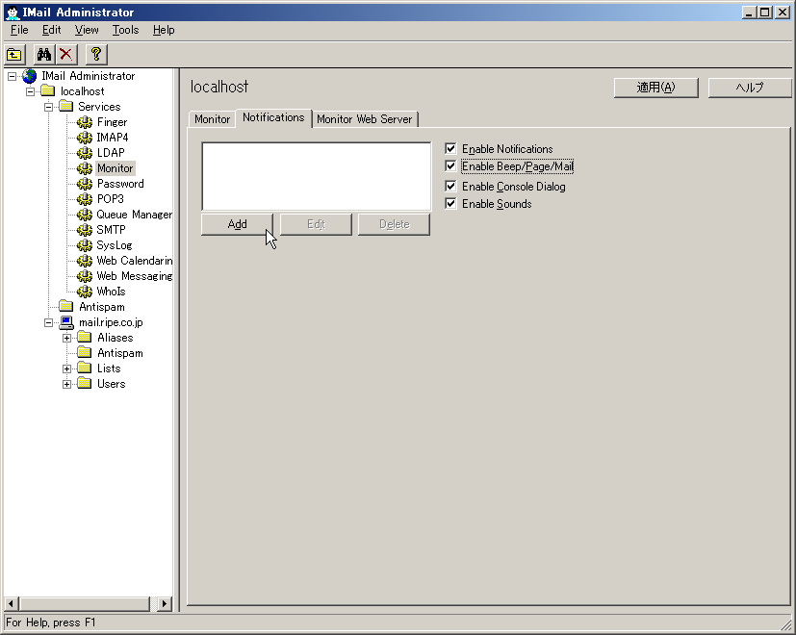This screenshot has height=635, width=796.
Task: Click the mail.ripe.co.jp computer icon
Action: [x=66, y=322]
